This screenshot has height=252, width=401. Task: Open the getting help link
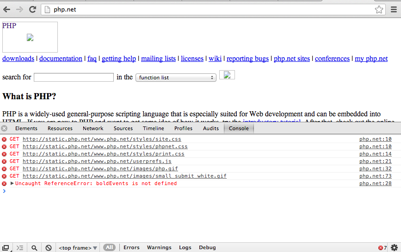pyautogui.click(x=119, y=59)
